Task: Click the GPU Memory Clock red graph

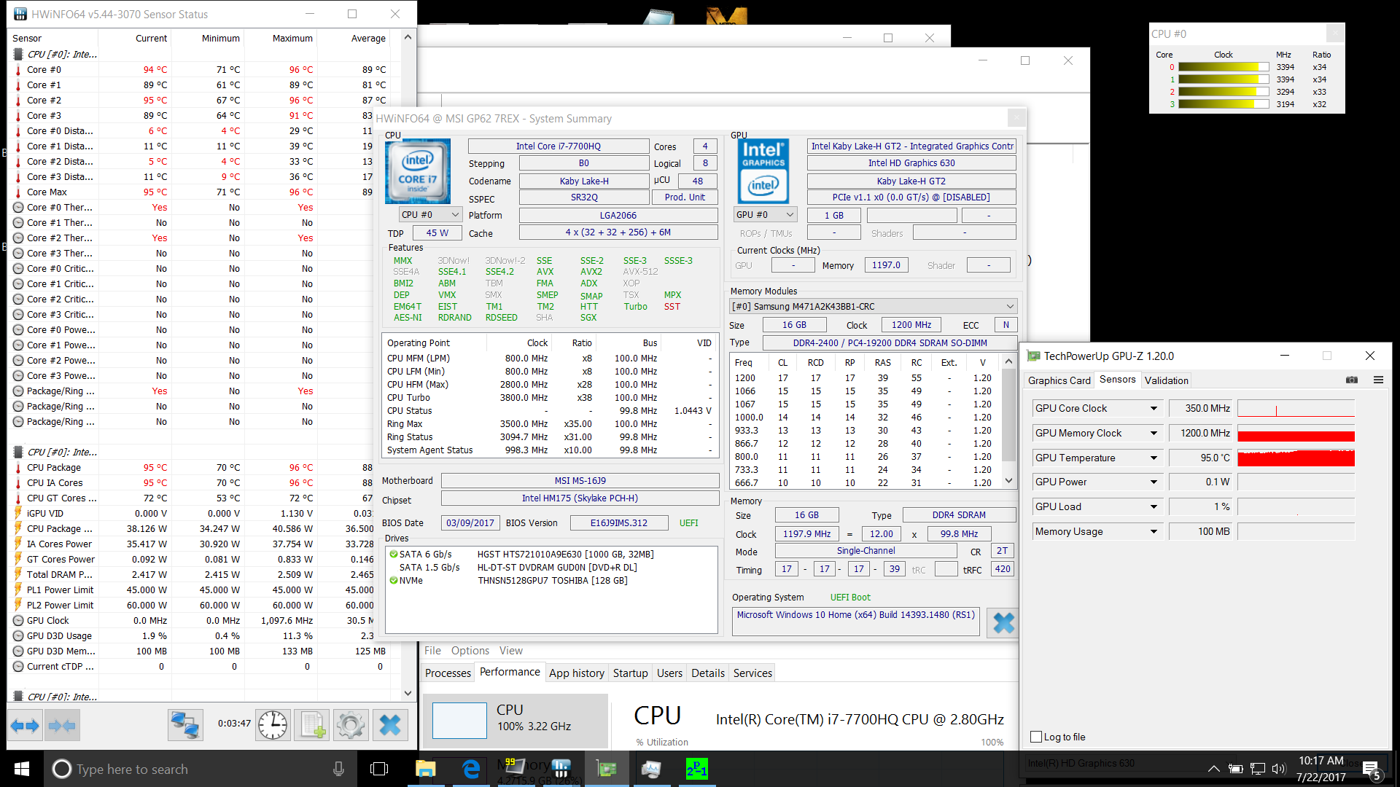Action: click(x=1296, y=433)
